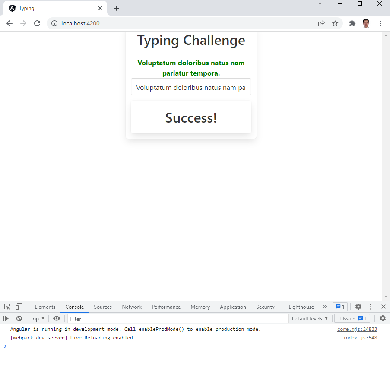390x374 pixels.
Task: Click the Chrome profile avatar icon
Action: [x=366, y=23]
